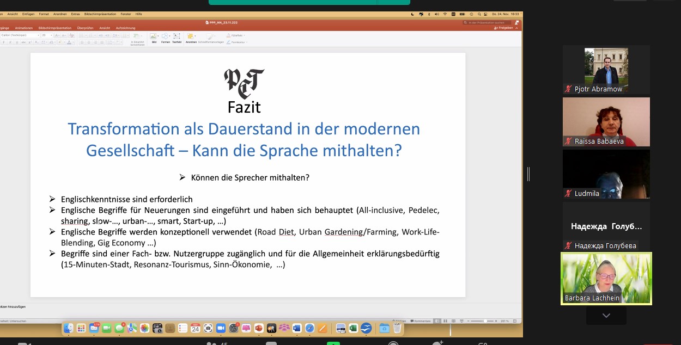Toggle underline text formatting
Screen dimensions: 681x345
point(17,42)
